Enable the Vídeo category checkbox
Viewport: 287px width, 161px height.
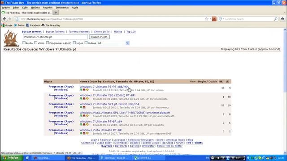click(36, 43)
